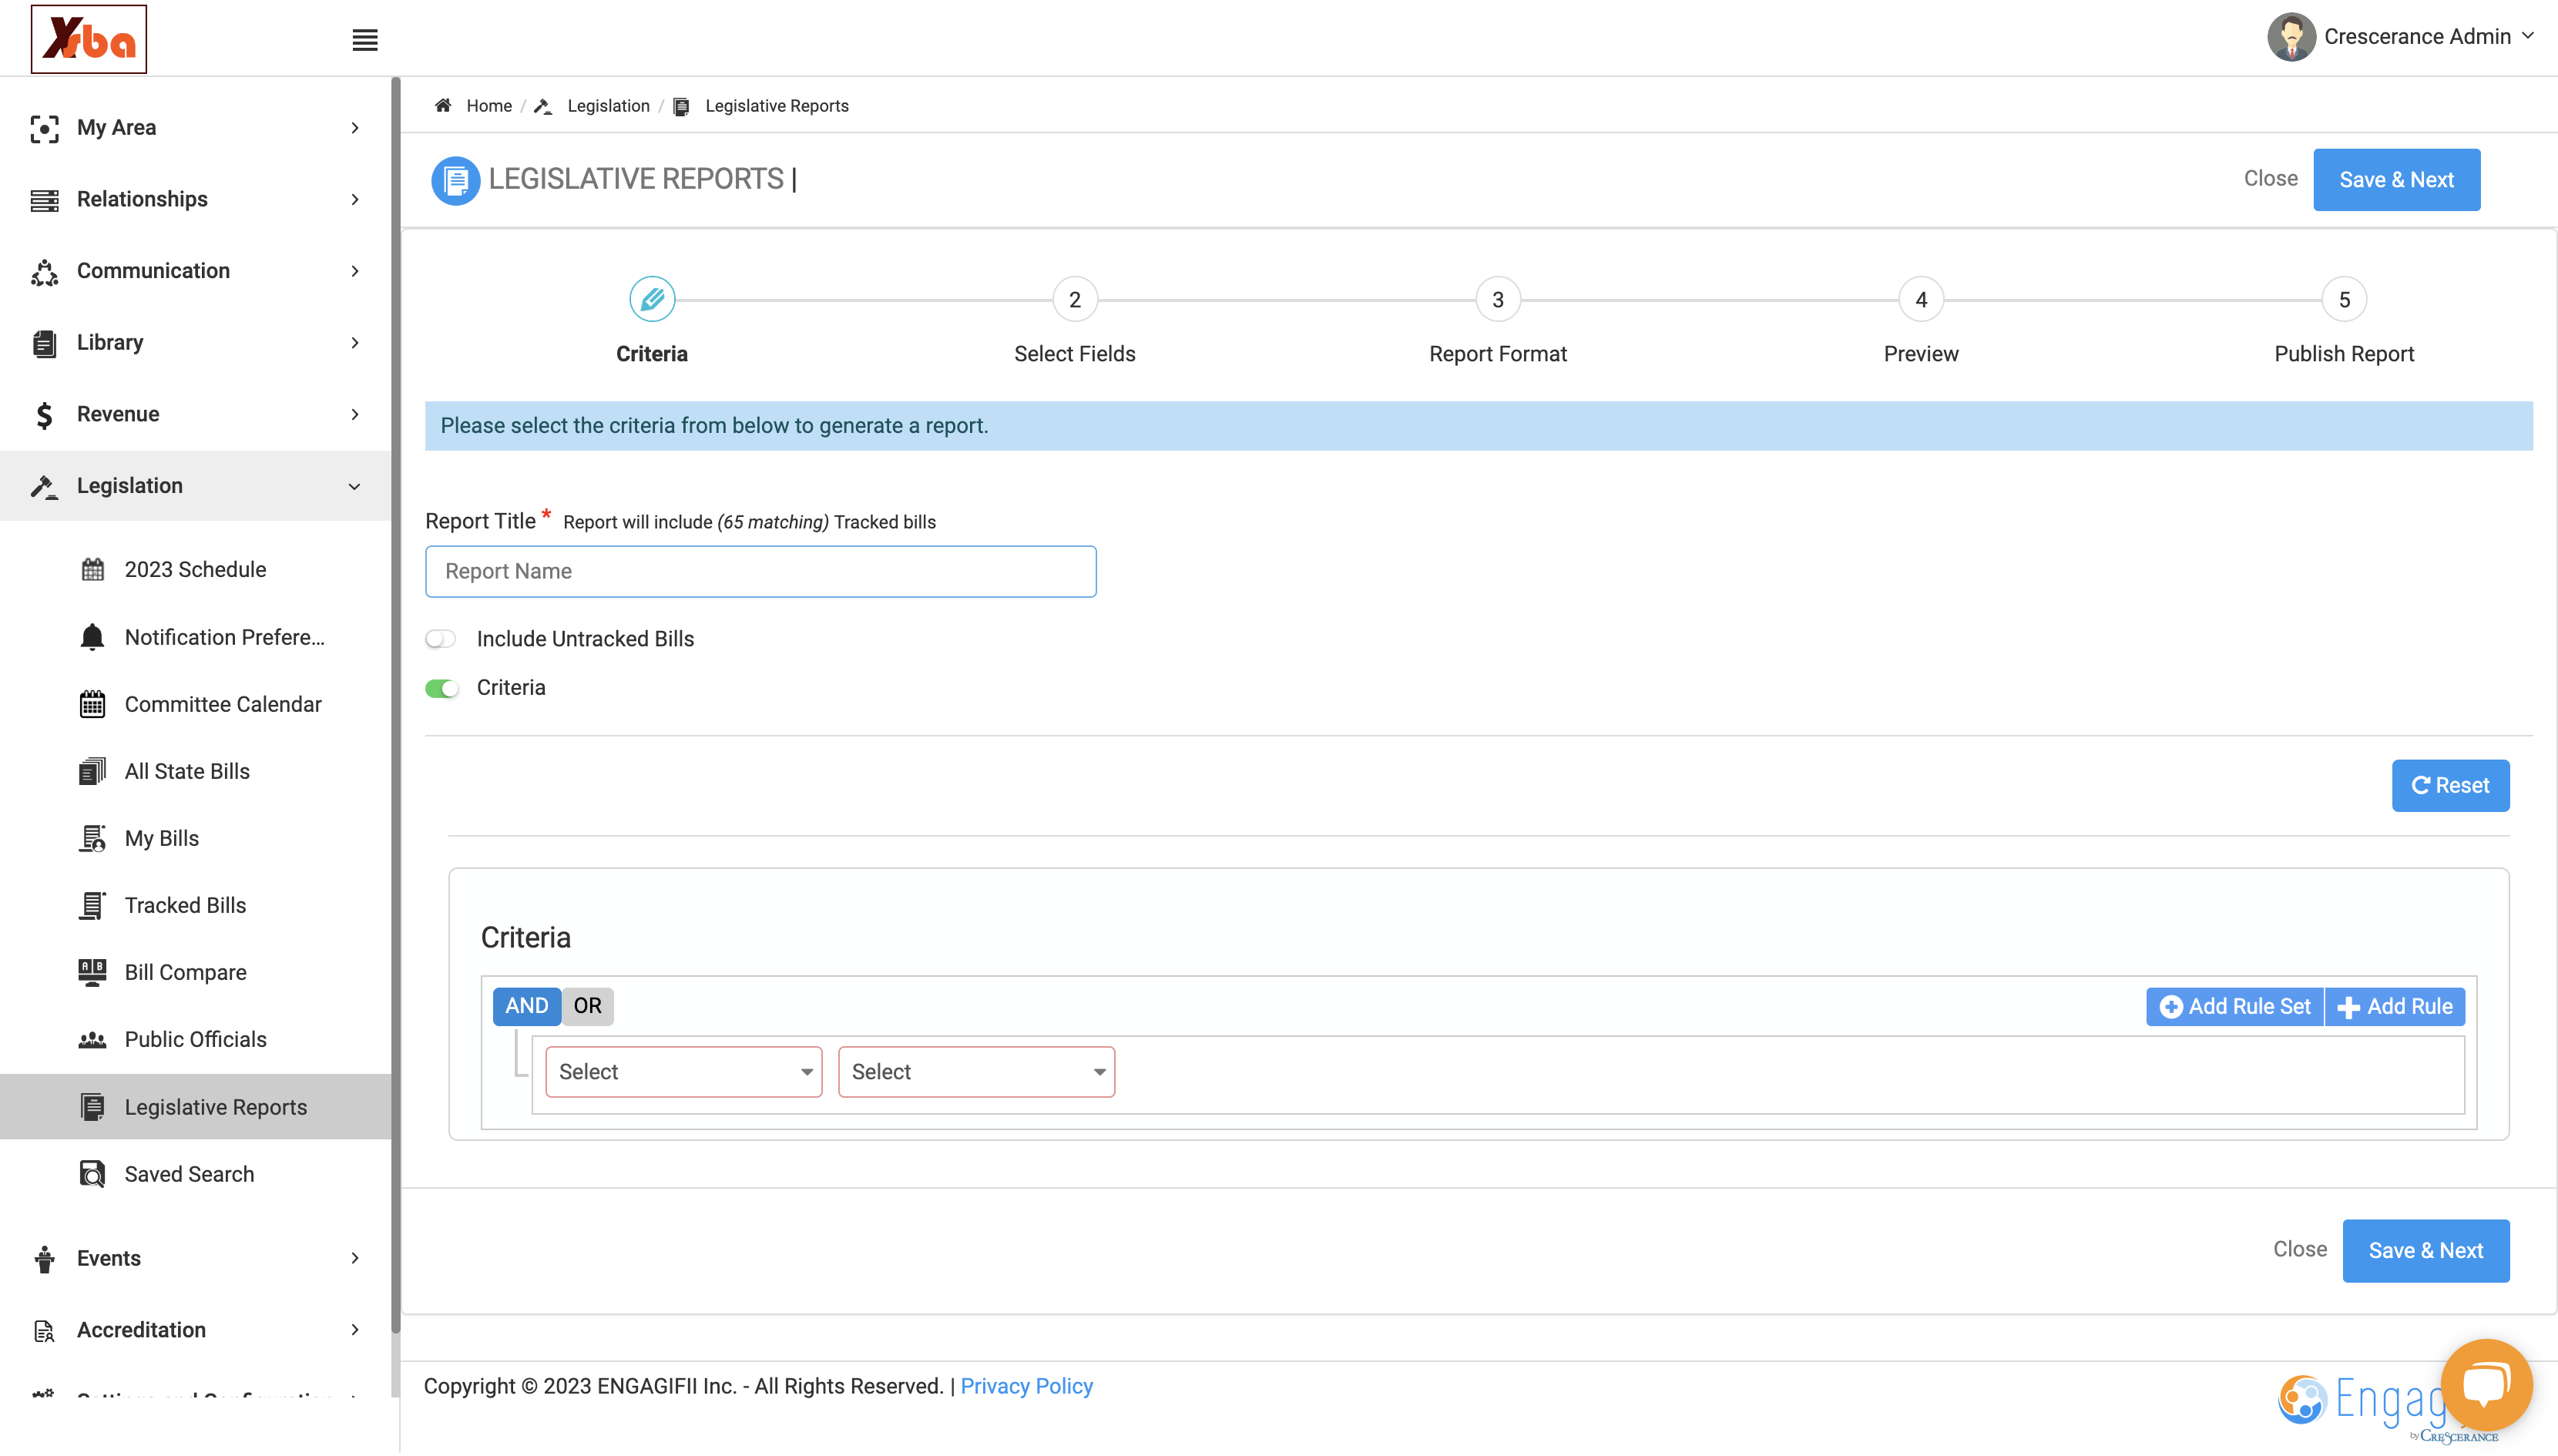Click the Saved Search icon

pyautogui.click(x=92, y=1174)
